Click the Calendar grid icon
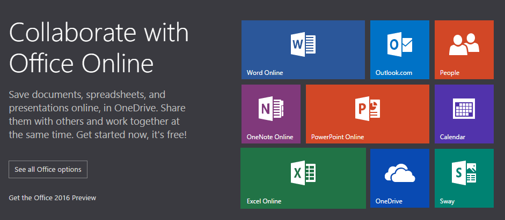The image size is (505, 220). point(464,109)
